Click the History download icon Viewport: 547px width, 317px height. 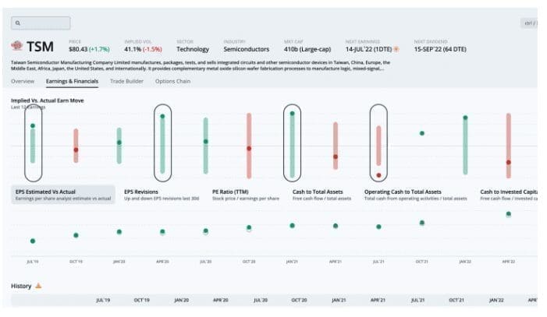[38, 286]
